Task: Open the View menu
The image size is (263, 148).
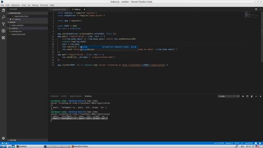Action: 24,5
